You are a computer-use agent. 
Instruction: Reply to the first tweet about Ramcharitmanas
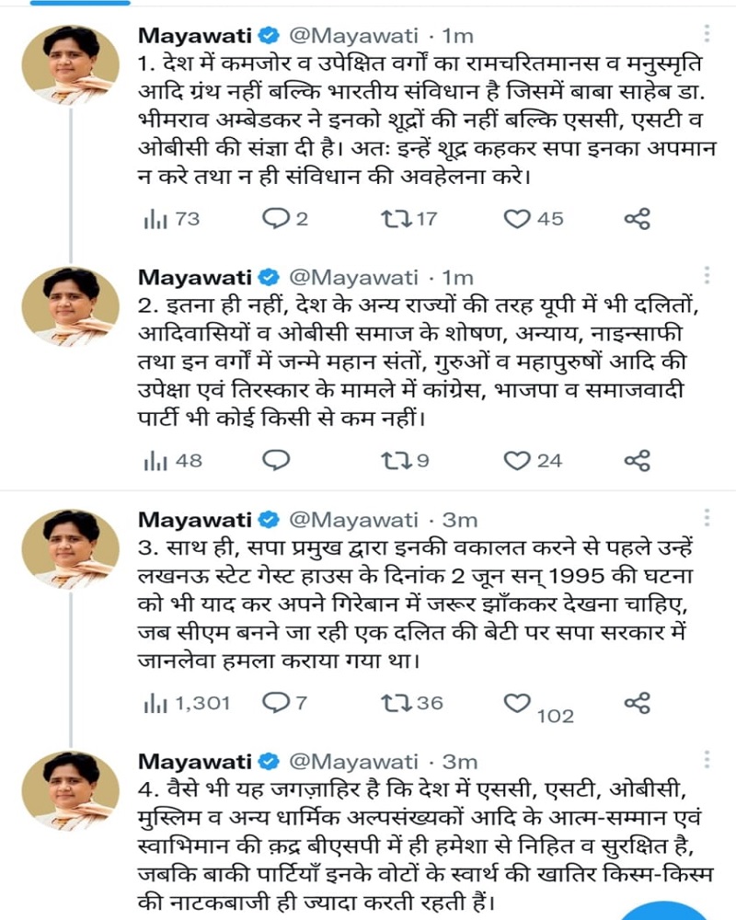(275, 219)
